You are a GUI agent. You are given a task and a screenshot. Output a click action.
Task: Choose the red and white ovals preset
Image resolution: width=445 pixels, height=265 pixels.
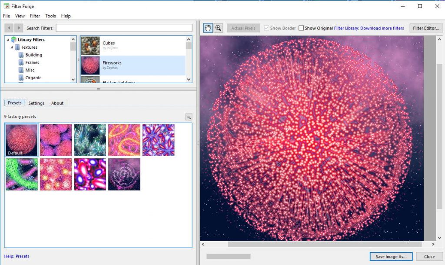click(90, 174)
